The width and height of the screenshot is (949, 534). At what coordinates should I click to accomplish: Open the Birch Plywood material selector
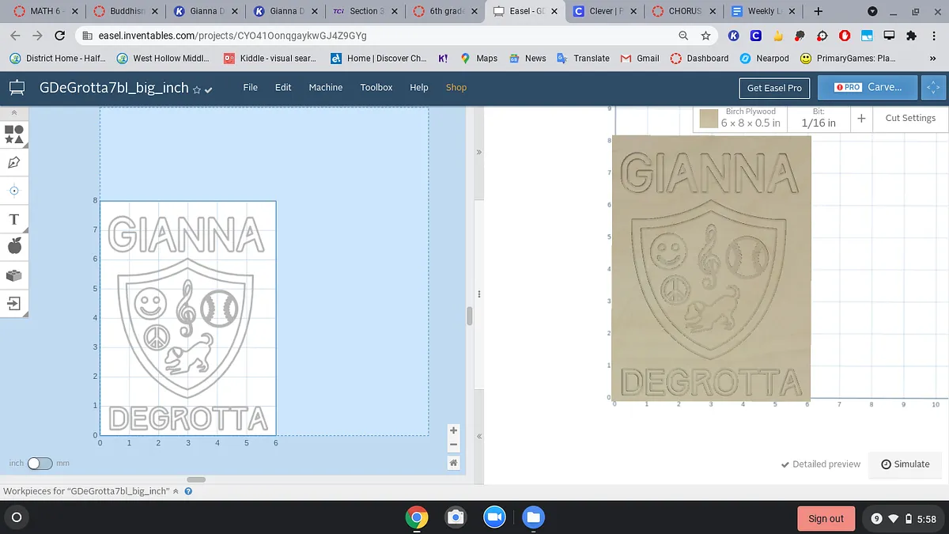[x=751, y=118]
